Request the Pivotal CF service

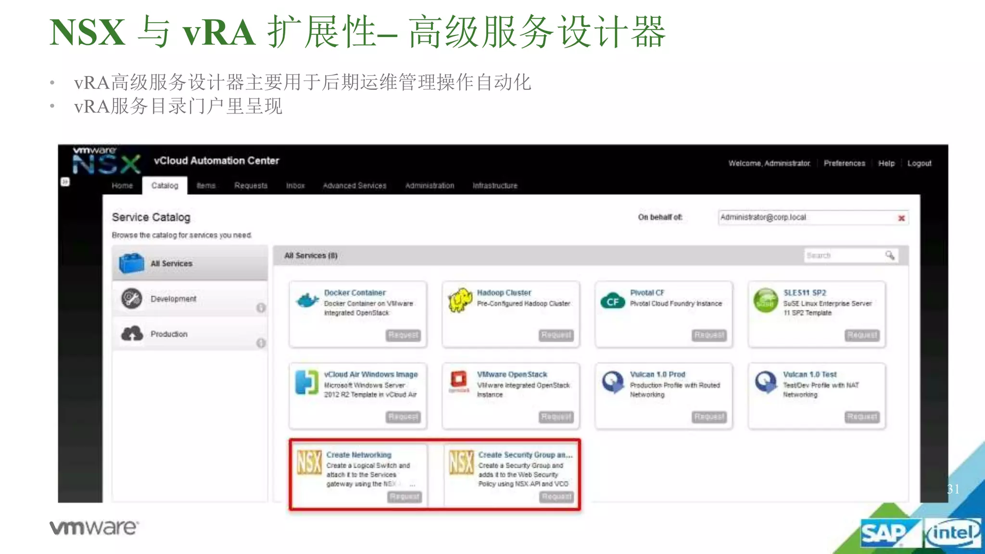click(709, 335)
